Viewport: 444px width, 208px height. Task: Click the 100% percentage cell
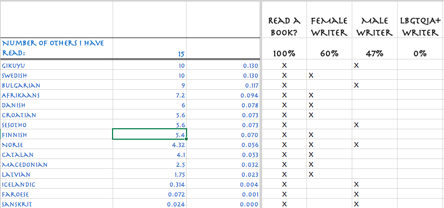tap(285, 54)
